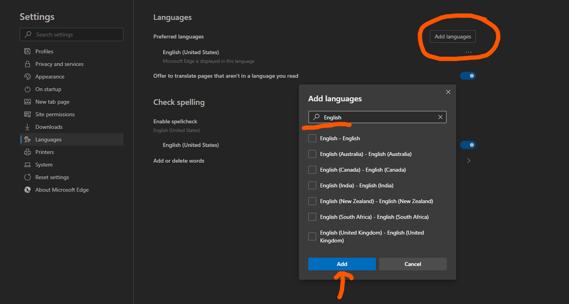Open more actions for English (United States)
Screen dimensions: 569x304
(469, 52)
